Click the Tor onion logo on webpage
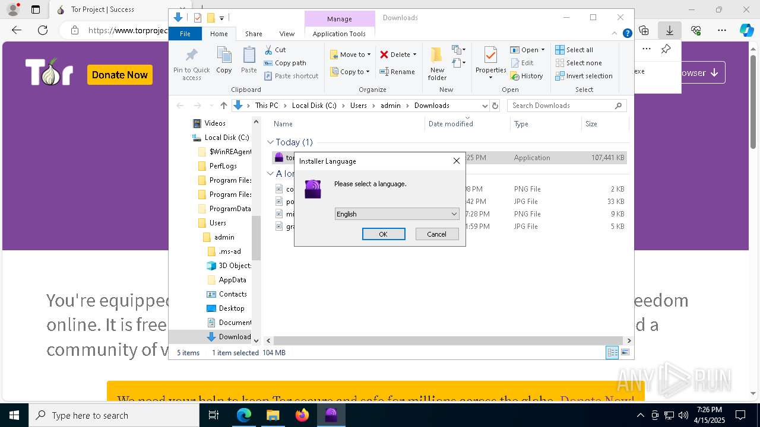Screen dimensions: 760x427 (49, 72)
